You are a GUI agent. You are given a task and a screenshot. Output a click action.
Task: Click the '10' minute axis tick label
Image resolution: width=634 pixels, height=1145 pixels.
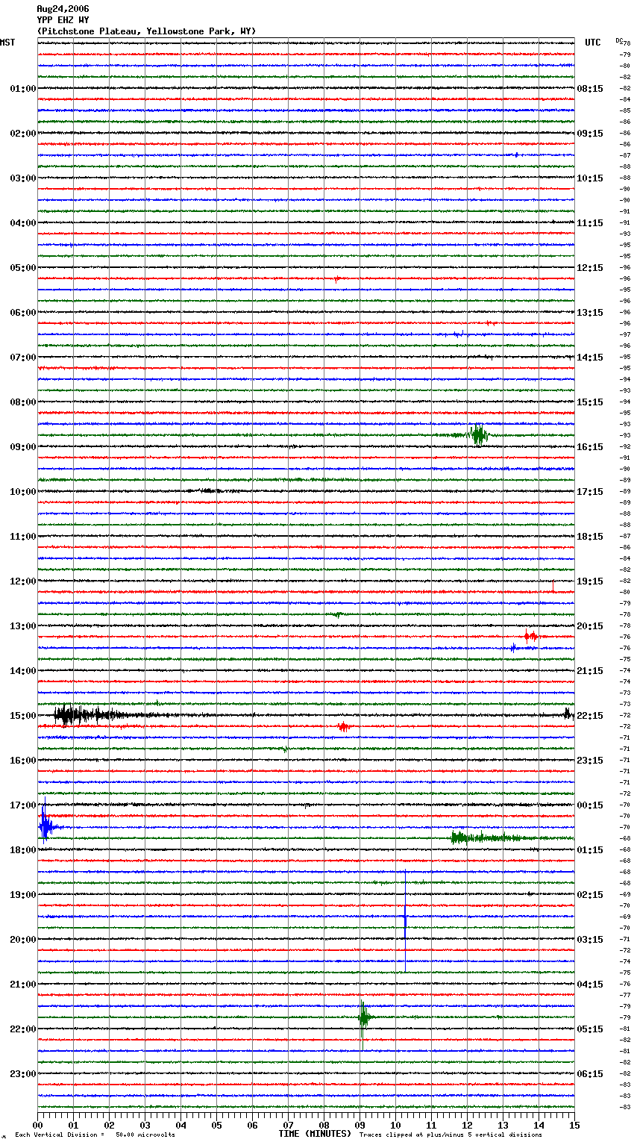pos(395,1125)
